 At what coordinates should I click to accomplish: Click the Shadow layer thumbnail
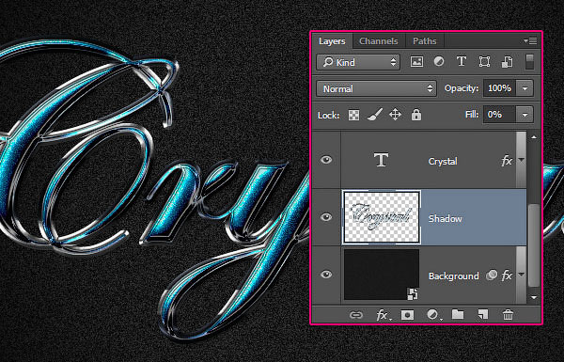[x=382, y=217]
